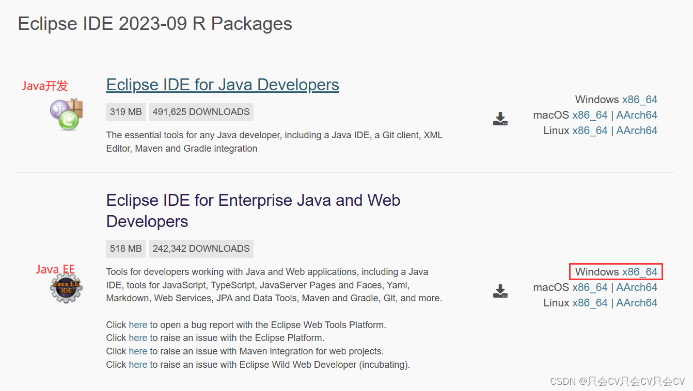Click 'here' for Maven integration issue
693x391 pixels.
pos(138,351)
